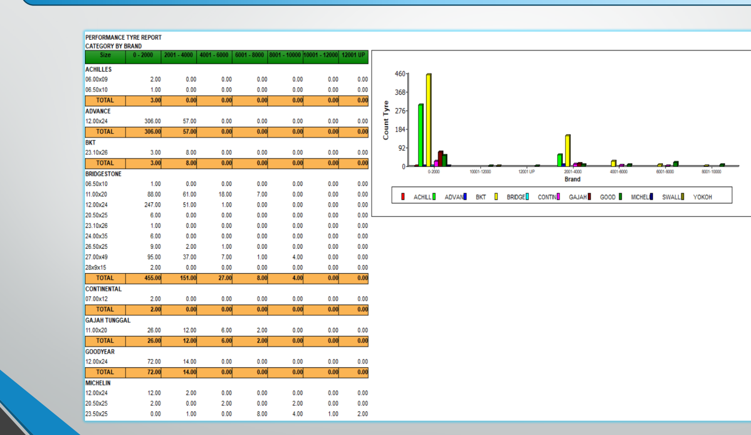Select the '0 - 2000' column header
751x435 pixels.
[x=143, y=56]
